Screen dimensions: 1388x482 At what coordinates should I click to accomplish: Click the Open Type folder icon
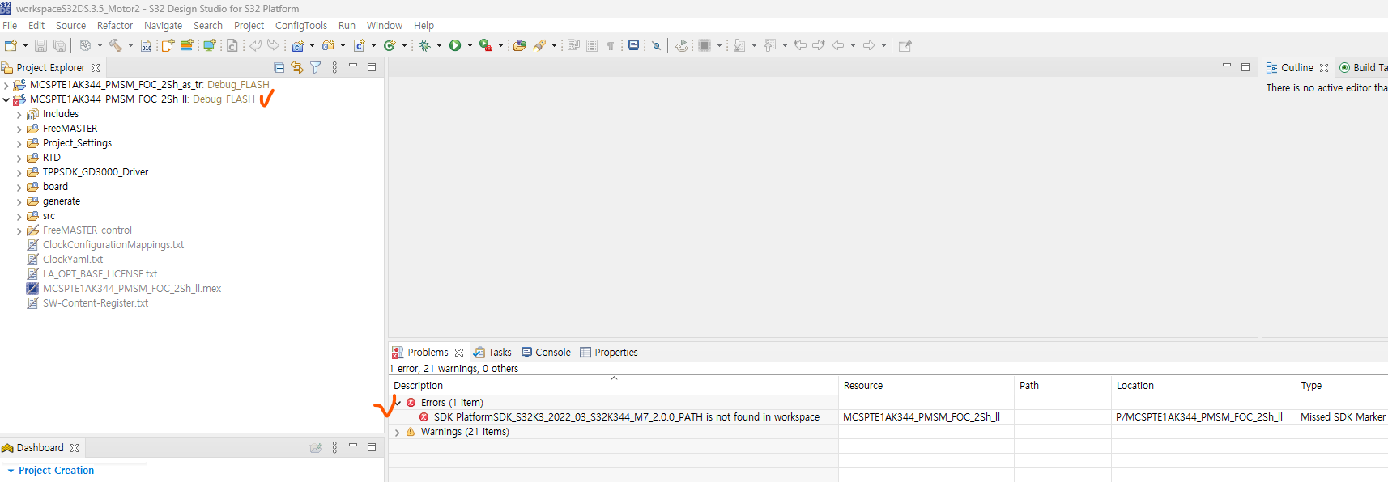(x=520, y=45)
